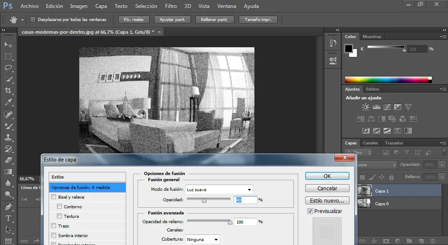Image resolution: width=448 pixels, height=245 pixels.
Task: Enable Contorno checkbox
Action: [59, 206]
